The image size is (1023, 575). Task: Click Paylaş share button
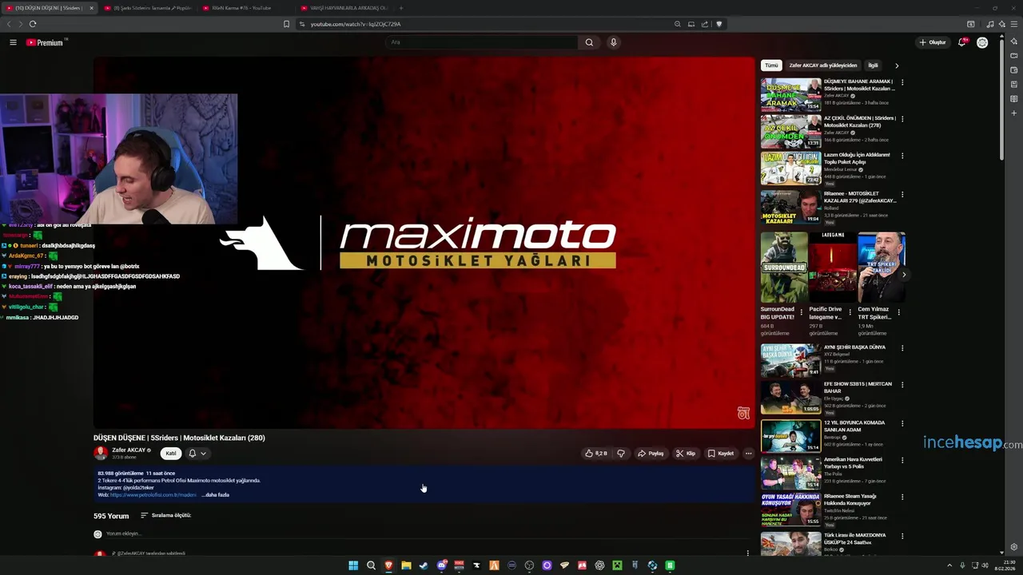pos(651,454)
